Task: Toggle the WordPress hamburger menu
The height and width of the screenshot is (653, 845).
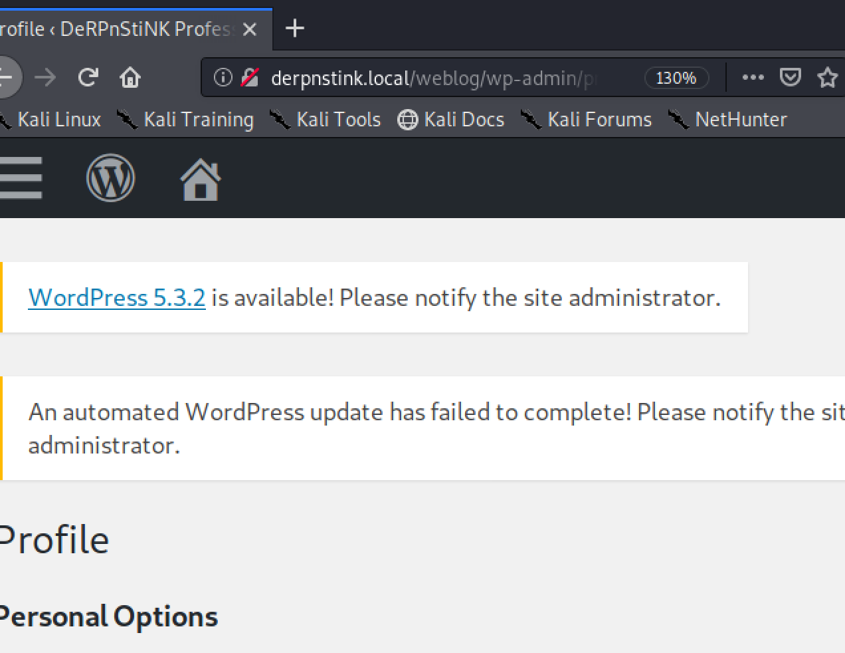Action: click(21, 178)
